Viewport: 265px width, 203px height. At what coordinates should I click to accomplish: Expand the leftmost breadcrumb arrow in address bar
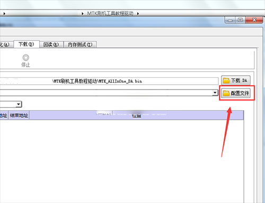4,14
